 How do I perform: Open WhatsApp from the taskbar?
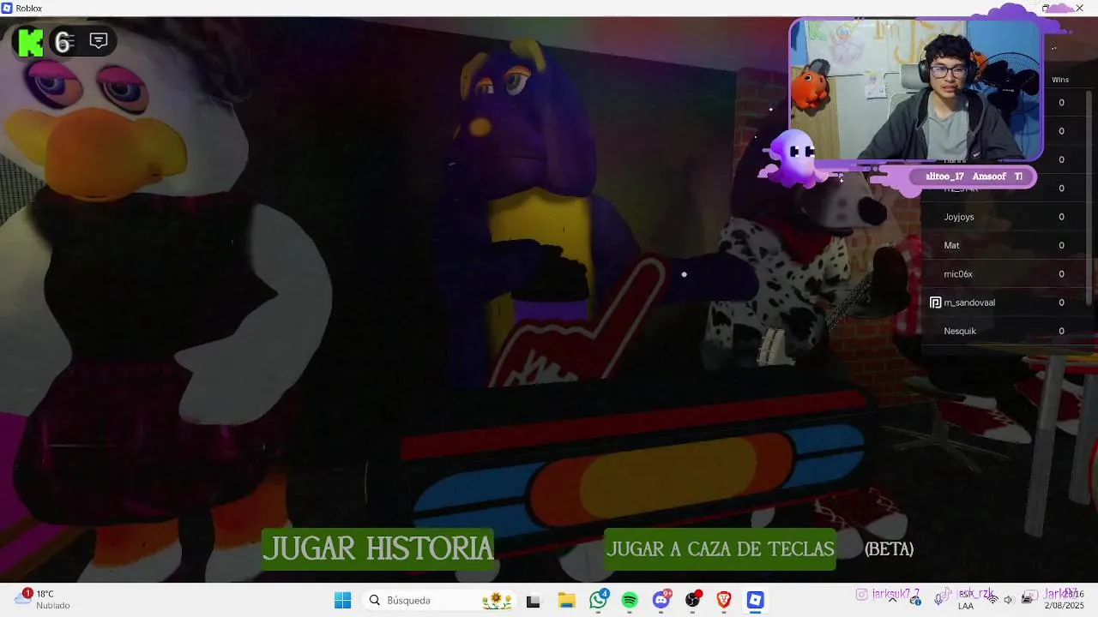[x=598, y=600]
